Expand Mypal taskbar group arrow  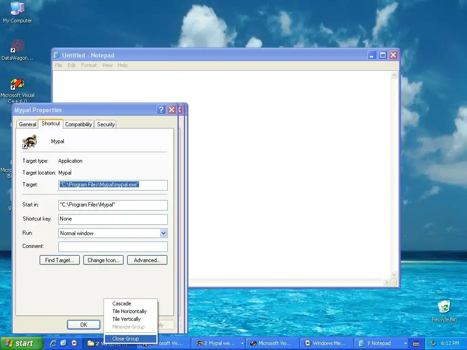pos(242,344)
